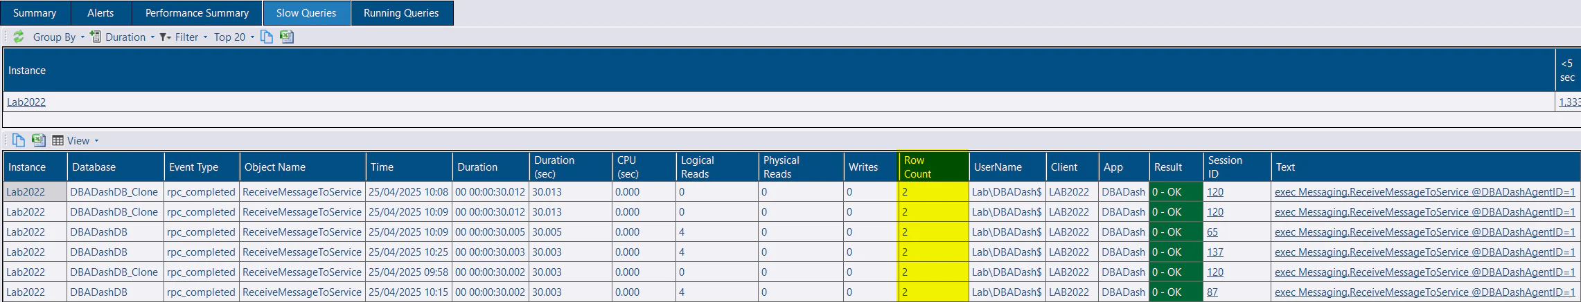The height and width of the screenshot is (302, 1581).
Task: Switch to the Alerts tab
Action: [x=100, y=13]
